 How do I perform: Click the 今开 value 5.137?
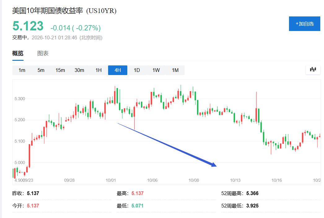33,206
